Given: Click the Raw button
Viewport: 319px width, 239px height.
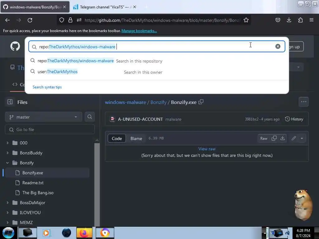Looking at the screenshot, I should [x=264, y=138].
